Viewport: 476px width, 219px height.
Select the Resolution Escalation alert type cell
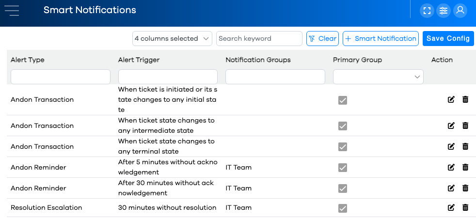[x=46, y=208]
